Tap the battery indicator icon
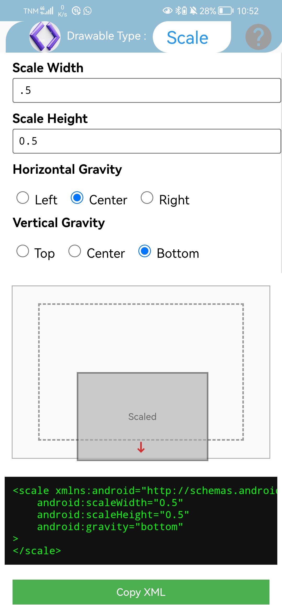The width and height of the screenshot is (282, 605). (224, 10)
